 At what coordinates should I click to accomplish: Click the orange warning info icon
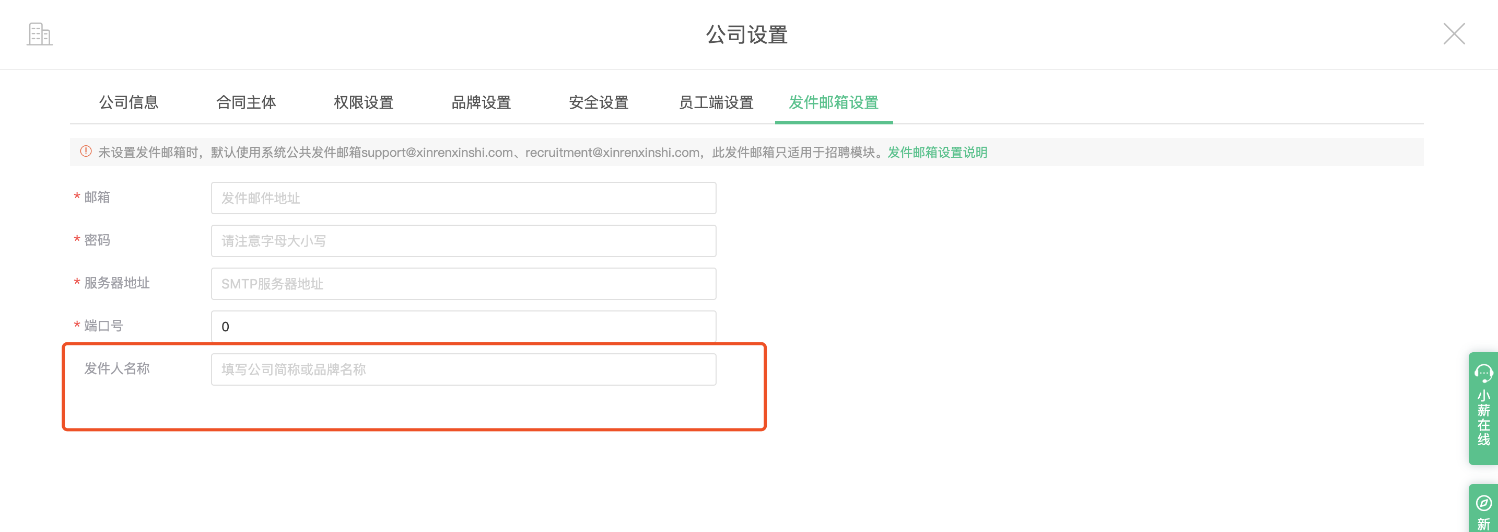point(86,152)
